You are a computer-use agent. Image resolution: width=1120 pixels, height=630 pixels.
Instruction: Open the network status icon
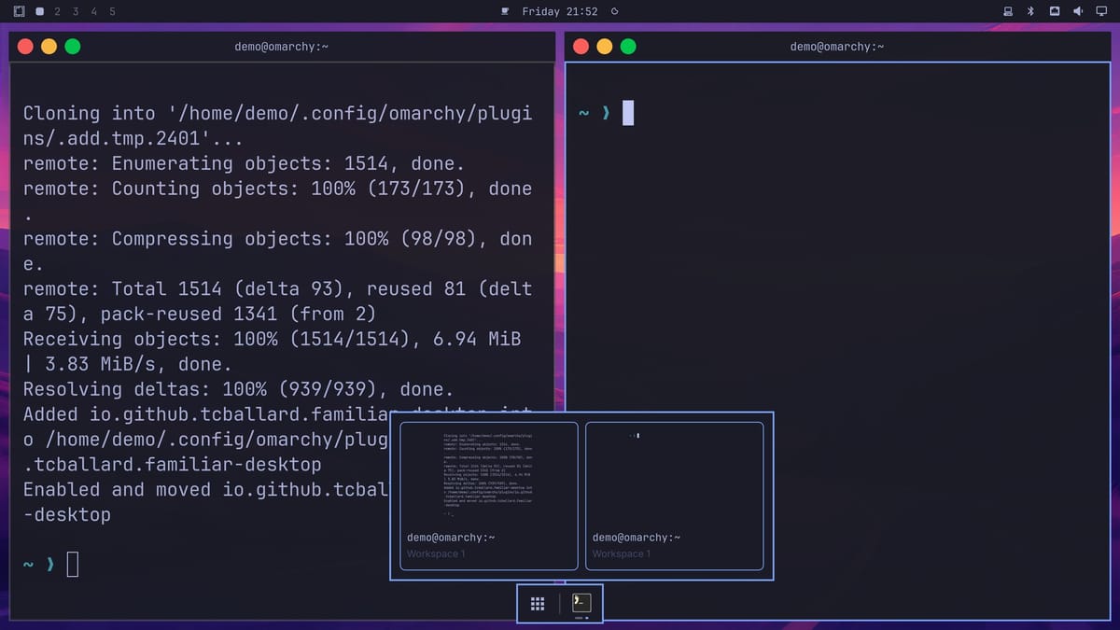(x=1008, y=11)
